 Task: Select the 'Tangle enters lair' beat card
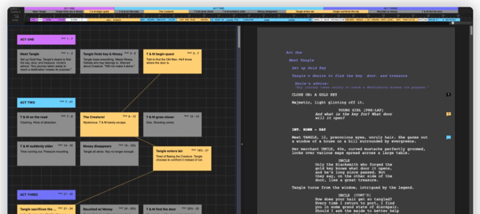click(182, 158)
